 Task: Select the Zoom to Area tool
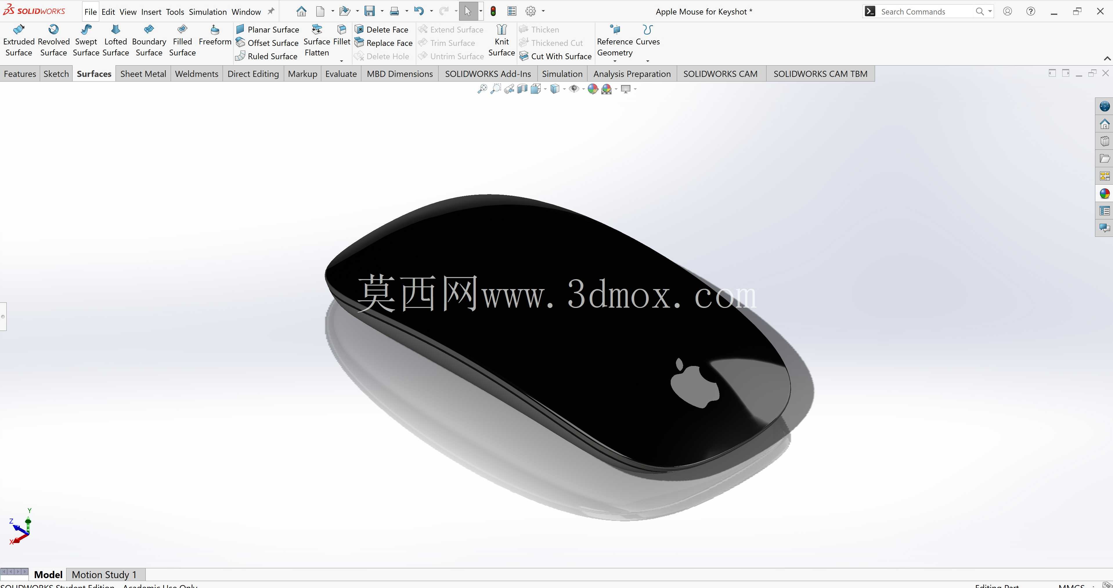point(496,89)
